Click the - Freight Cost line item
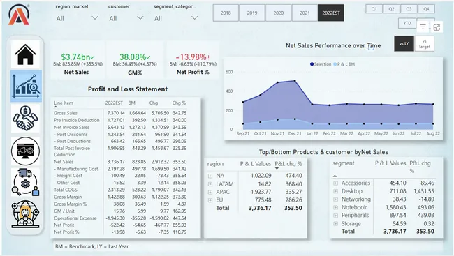The height and width of the screenshot is (256, 454). [x=68, y=176]
